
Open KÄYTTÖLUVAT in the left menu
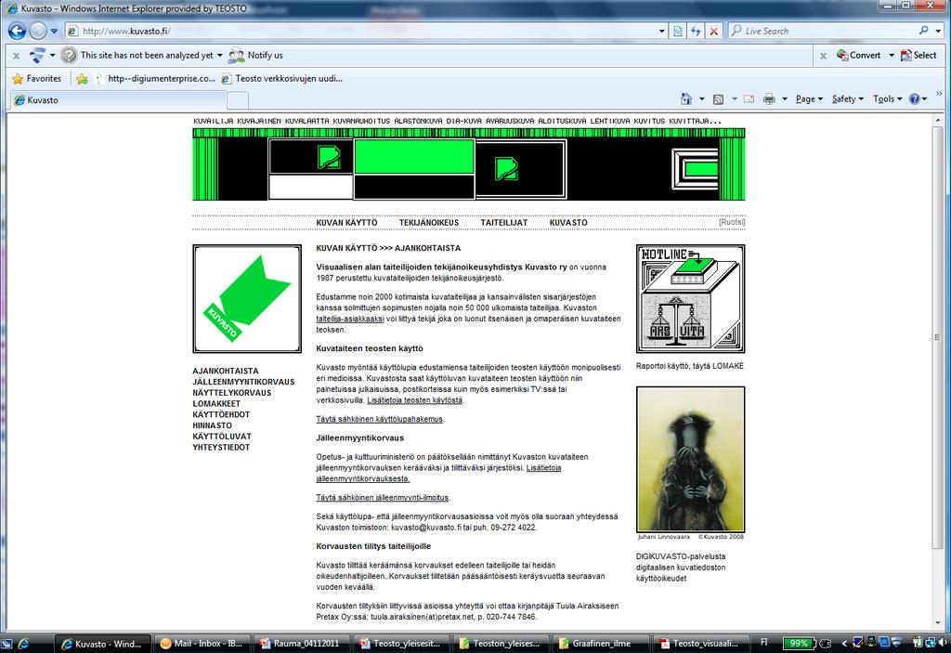[221, 437]
